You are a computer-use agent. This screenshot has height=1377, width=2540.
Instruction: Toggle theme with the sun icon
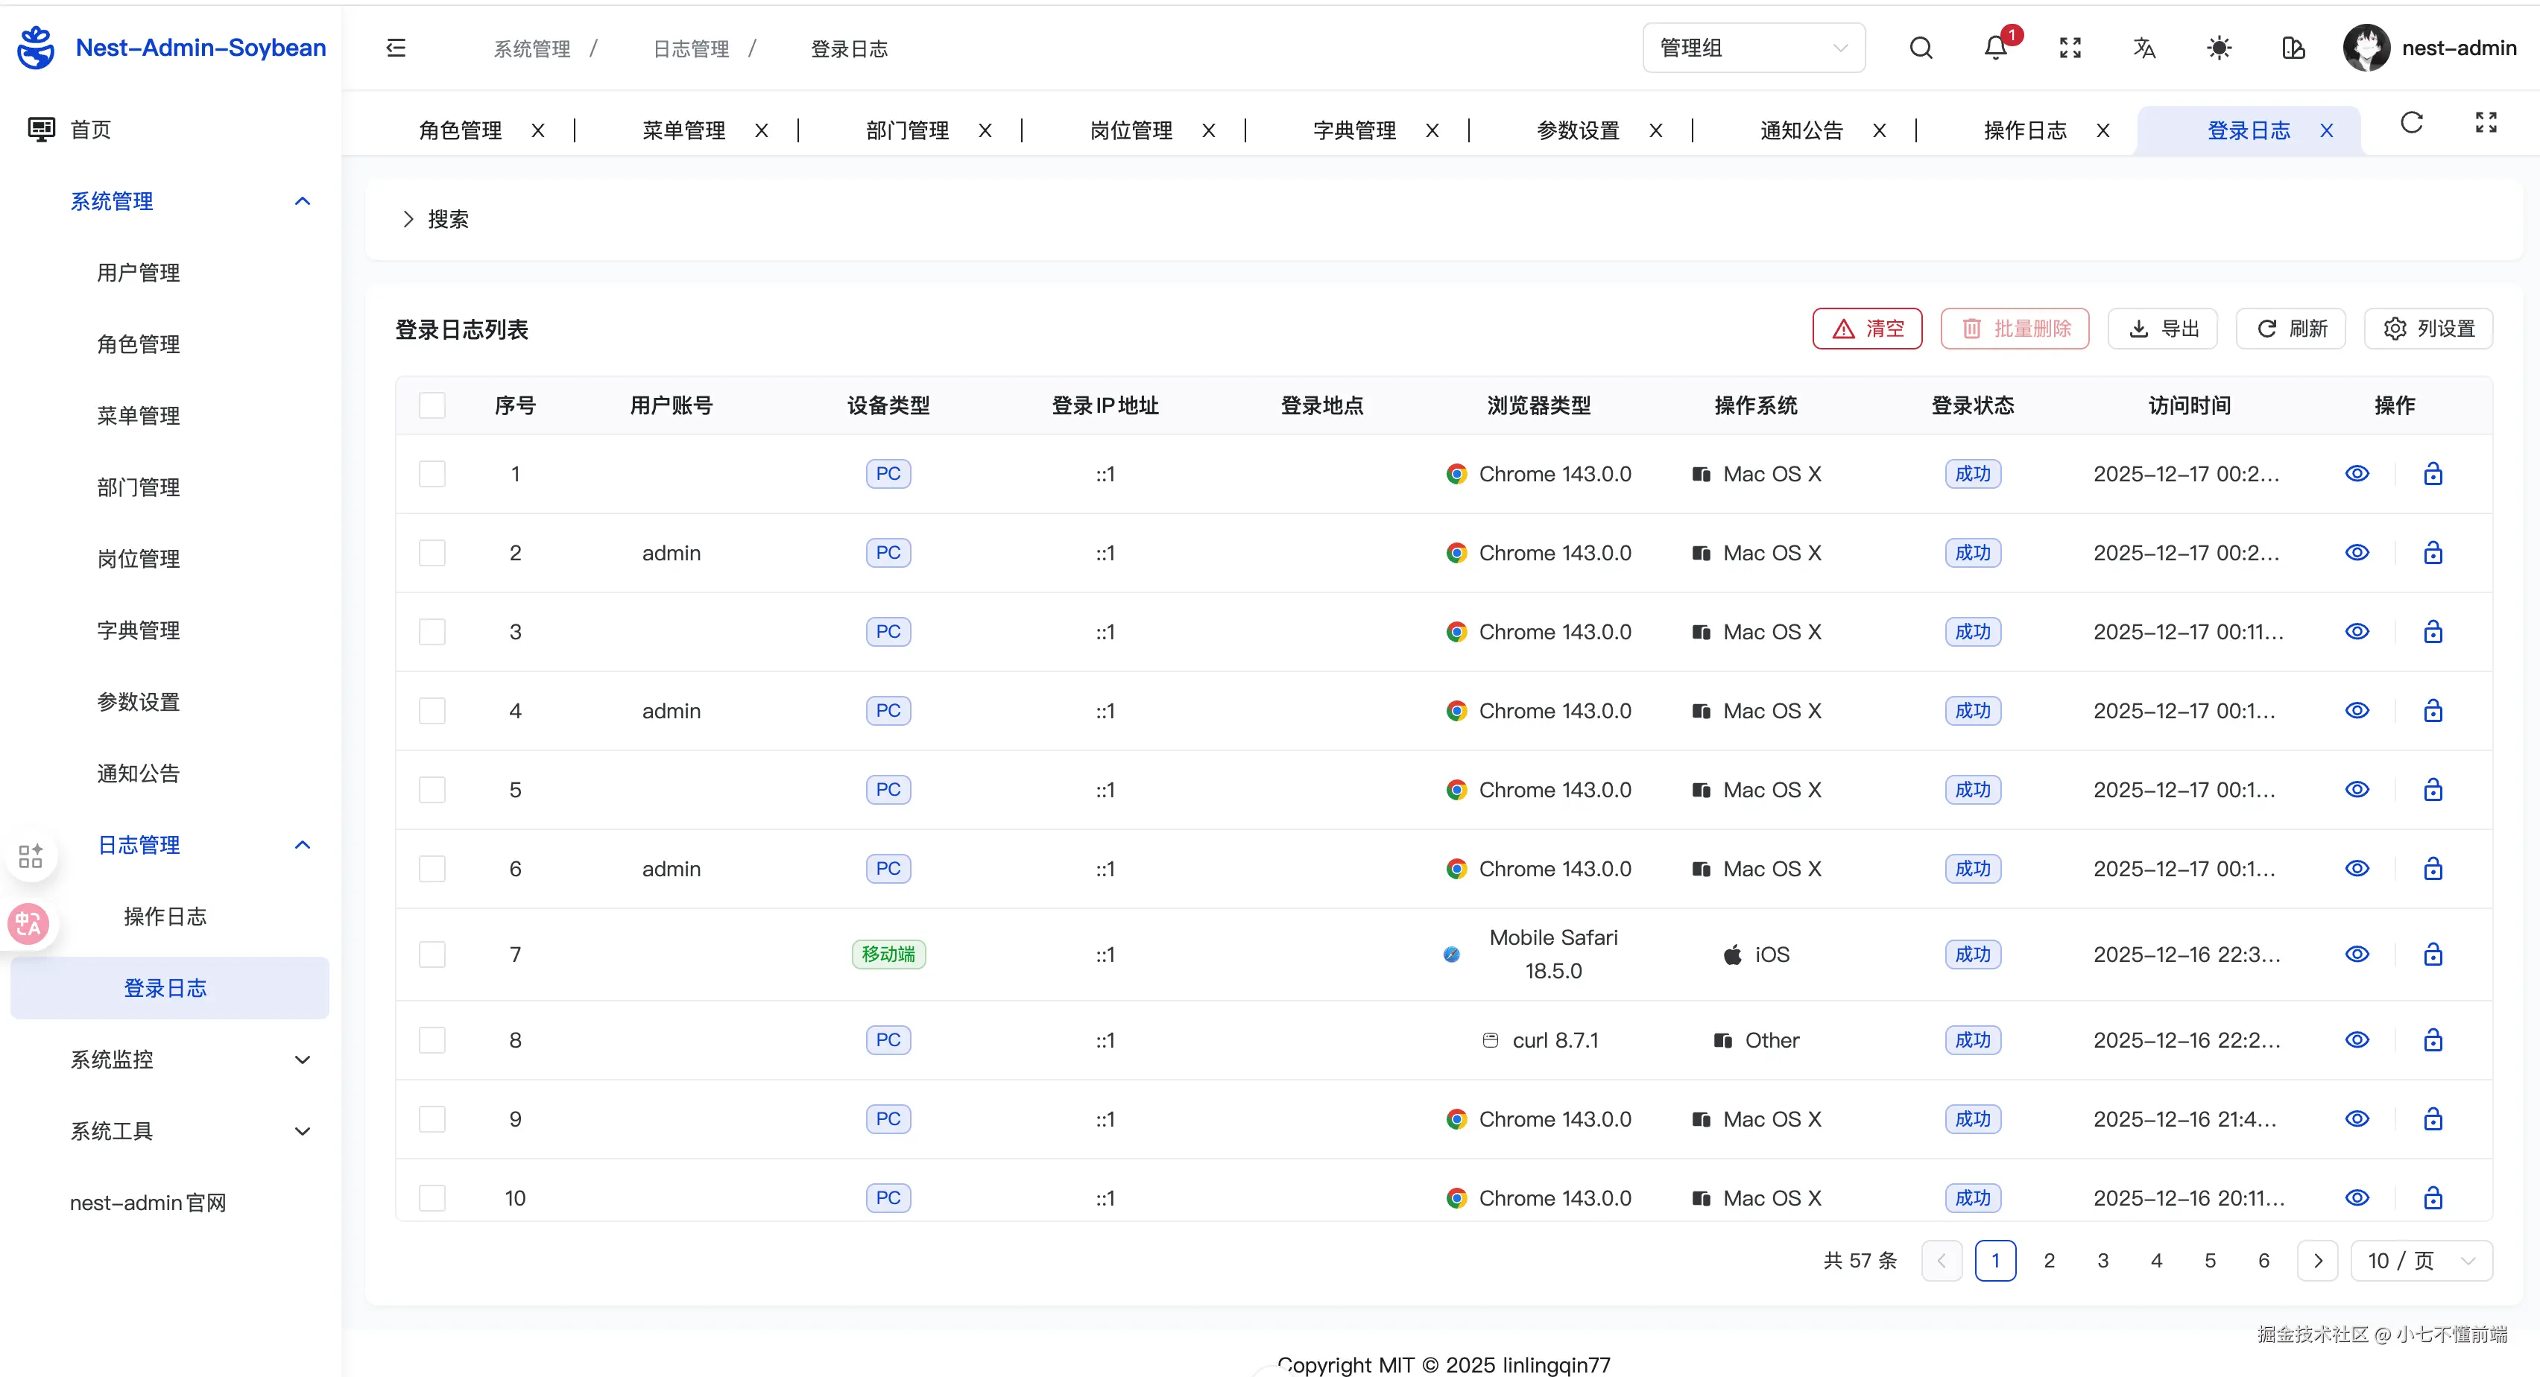2219,48
